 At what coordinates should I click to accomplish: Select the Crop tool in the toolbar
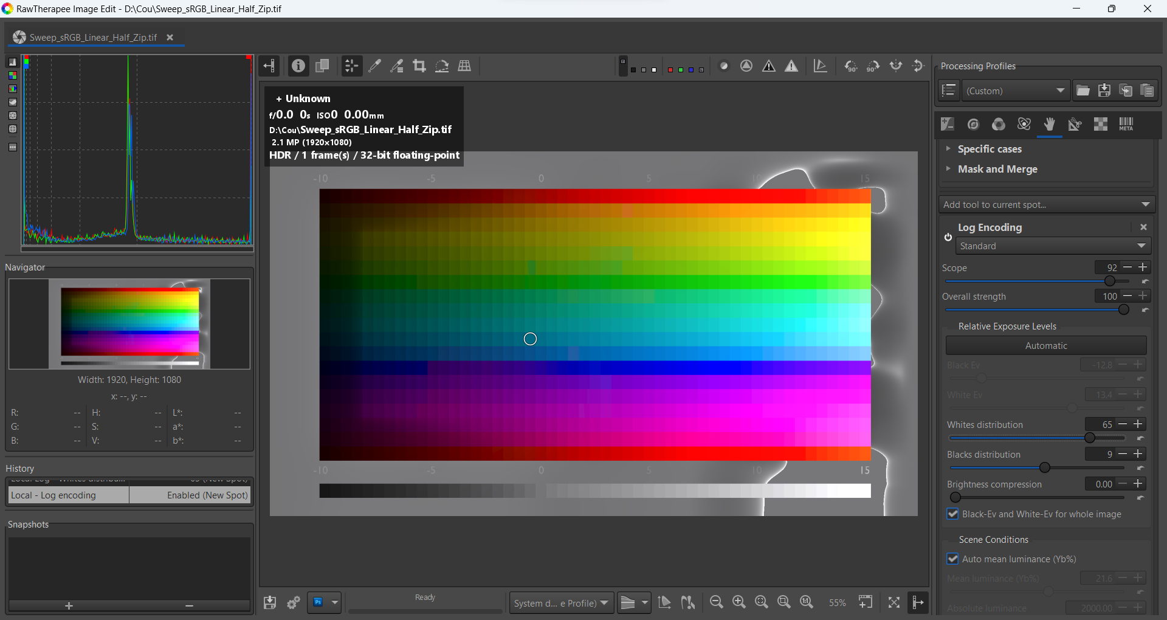point(419,66)
